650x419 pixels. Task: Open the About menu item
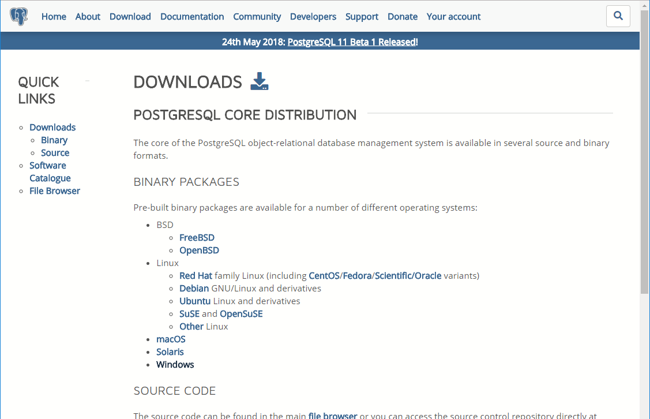88,17
